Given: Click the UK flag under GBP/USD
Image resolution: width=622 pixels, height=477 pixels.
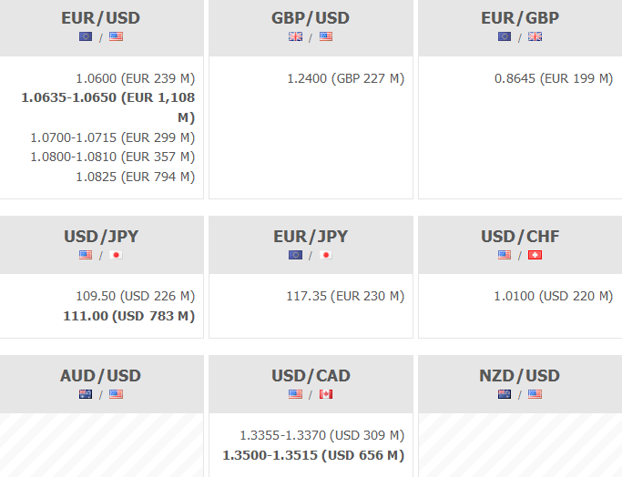Looking at the screenshot, I should tap(295, 37).
